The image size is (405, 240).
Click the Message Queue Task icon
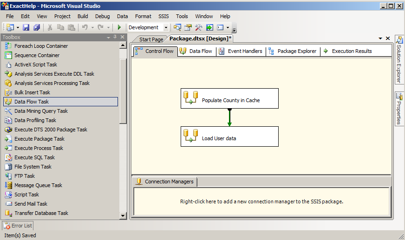pyautogui.click(x=8, y=185)
